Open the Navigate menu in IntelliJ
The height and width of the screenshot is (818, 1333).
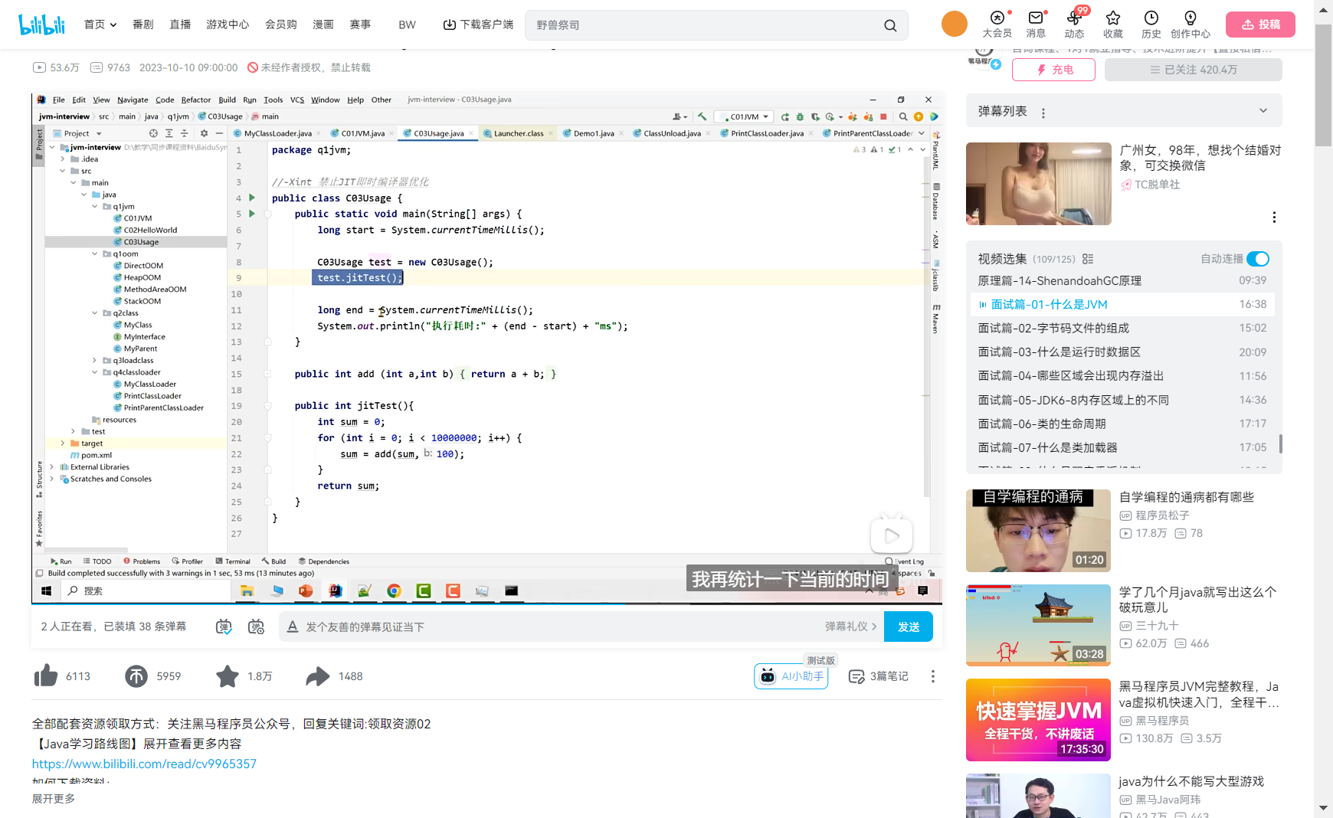[x=132, y=100]
